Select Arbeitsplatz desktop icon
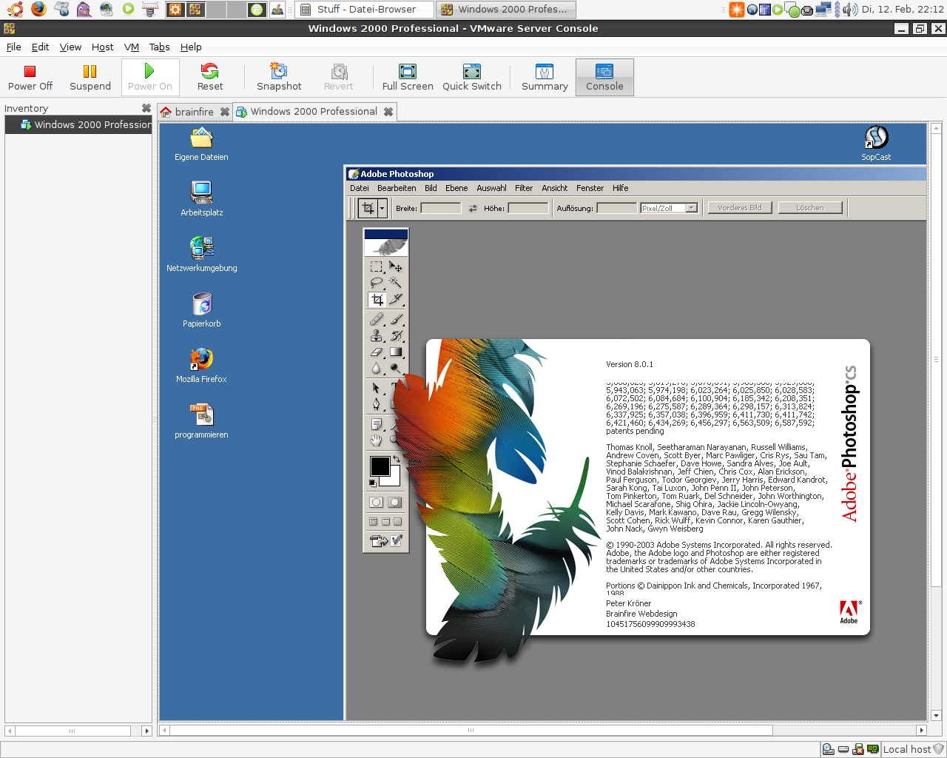This screenshot has height=758, width=947. 201,198
